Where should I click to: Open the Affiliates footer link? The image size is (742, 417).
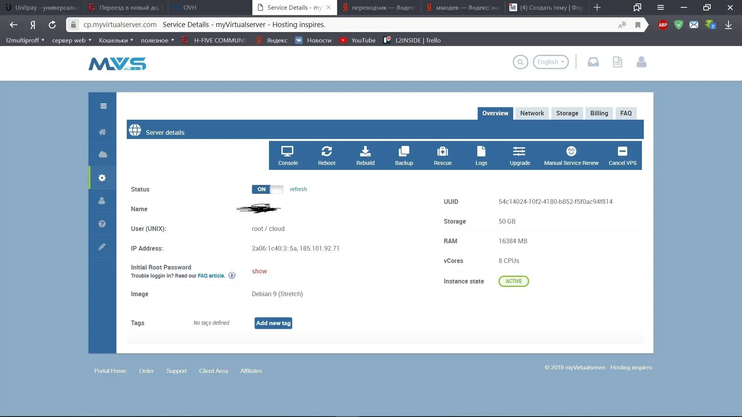[251, 371]
